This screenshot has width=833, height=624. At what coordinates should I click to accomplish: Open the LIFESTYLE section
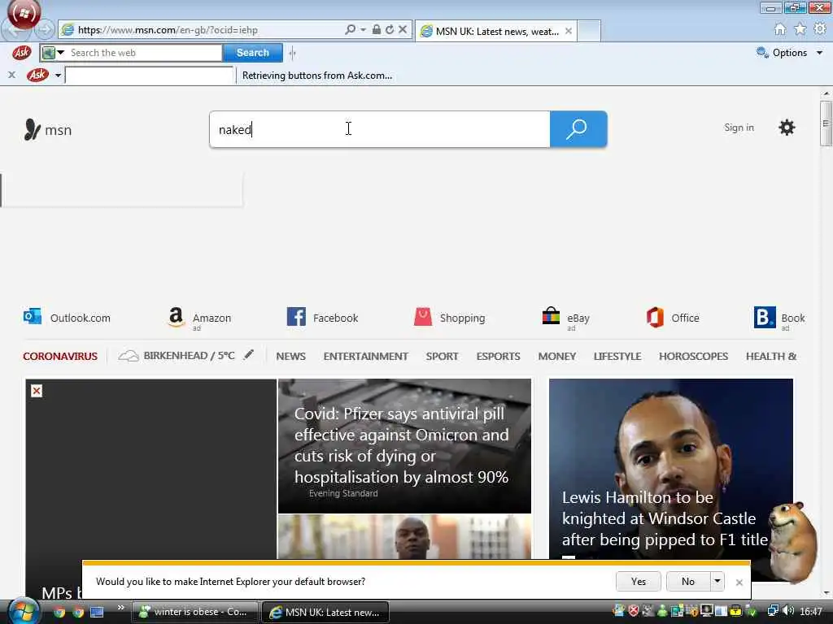[x=617, y=356]
